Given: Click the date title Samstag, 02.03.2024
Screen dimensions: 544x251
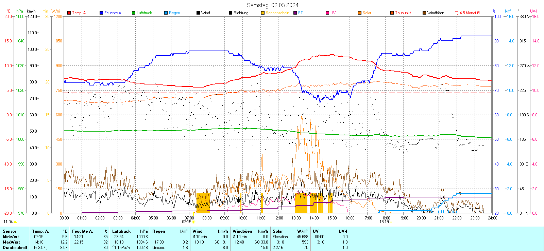Looking at the screenshot, I should point(272,5).
